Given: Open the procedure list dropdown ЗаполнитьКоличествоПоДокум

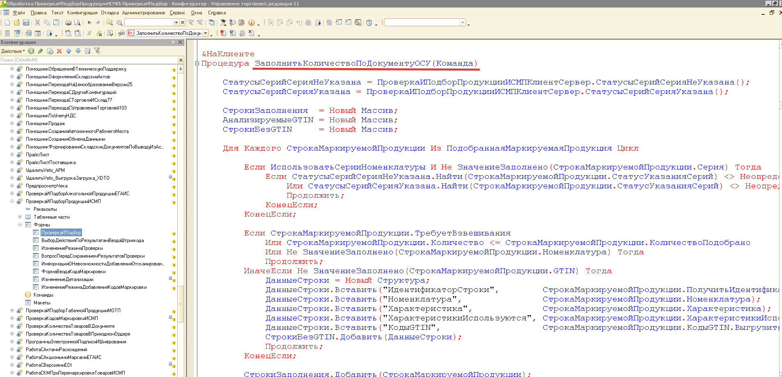Looking at the screenshot, I should pos(206,33).
